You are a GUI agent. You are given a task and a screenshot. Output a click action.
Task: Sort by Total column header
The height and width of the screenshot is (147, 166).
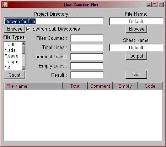(75, 86)
